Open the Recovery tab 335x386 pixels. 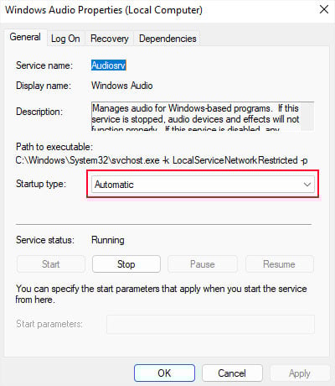point(110,39)
